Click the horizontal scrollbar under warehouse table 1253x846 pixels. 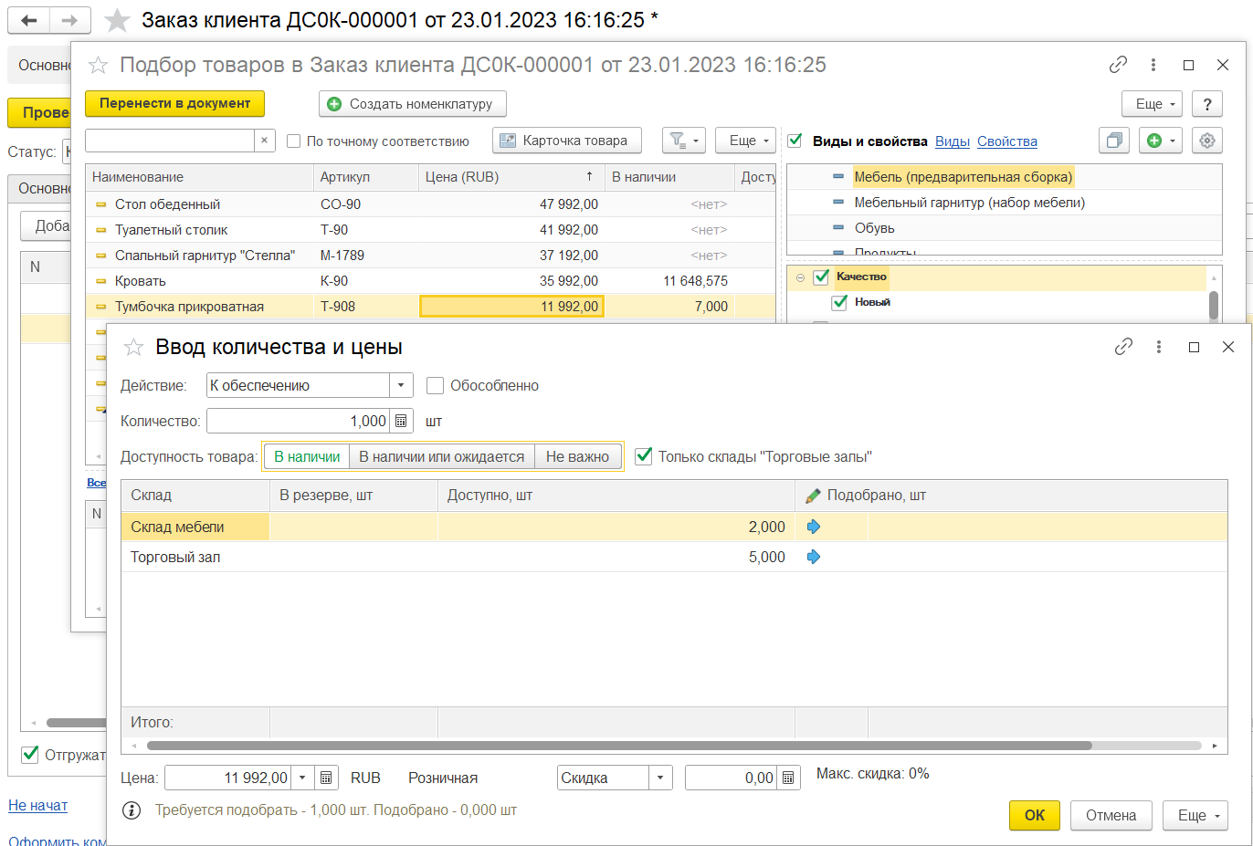click(619, 746)
